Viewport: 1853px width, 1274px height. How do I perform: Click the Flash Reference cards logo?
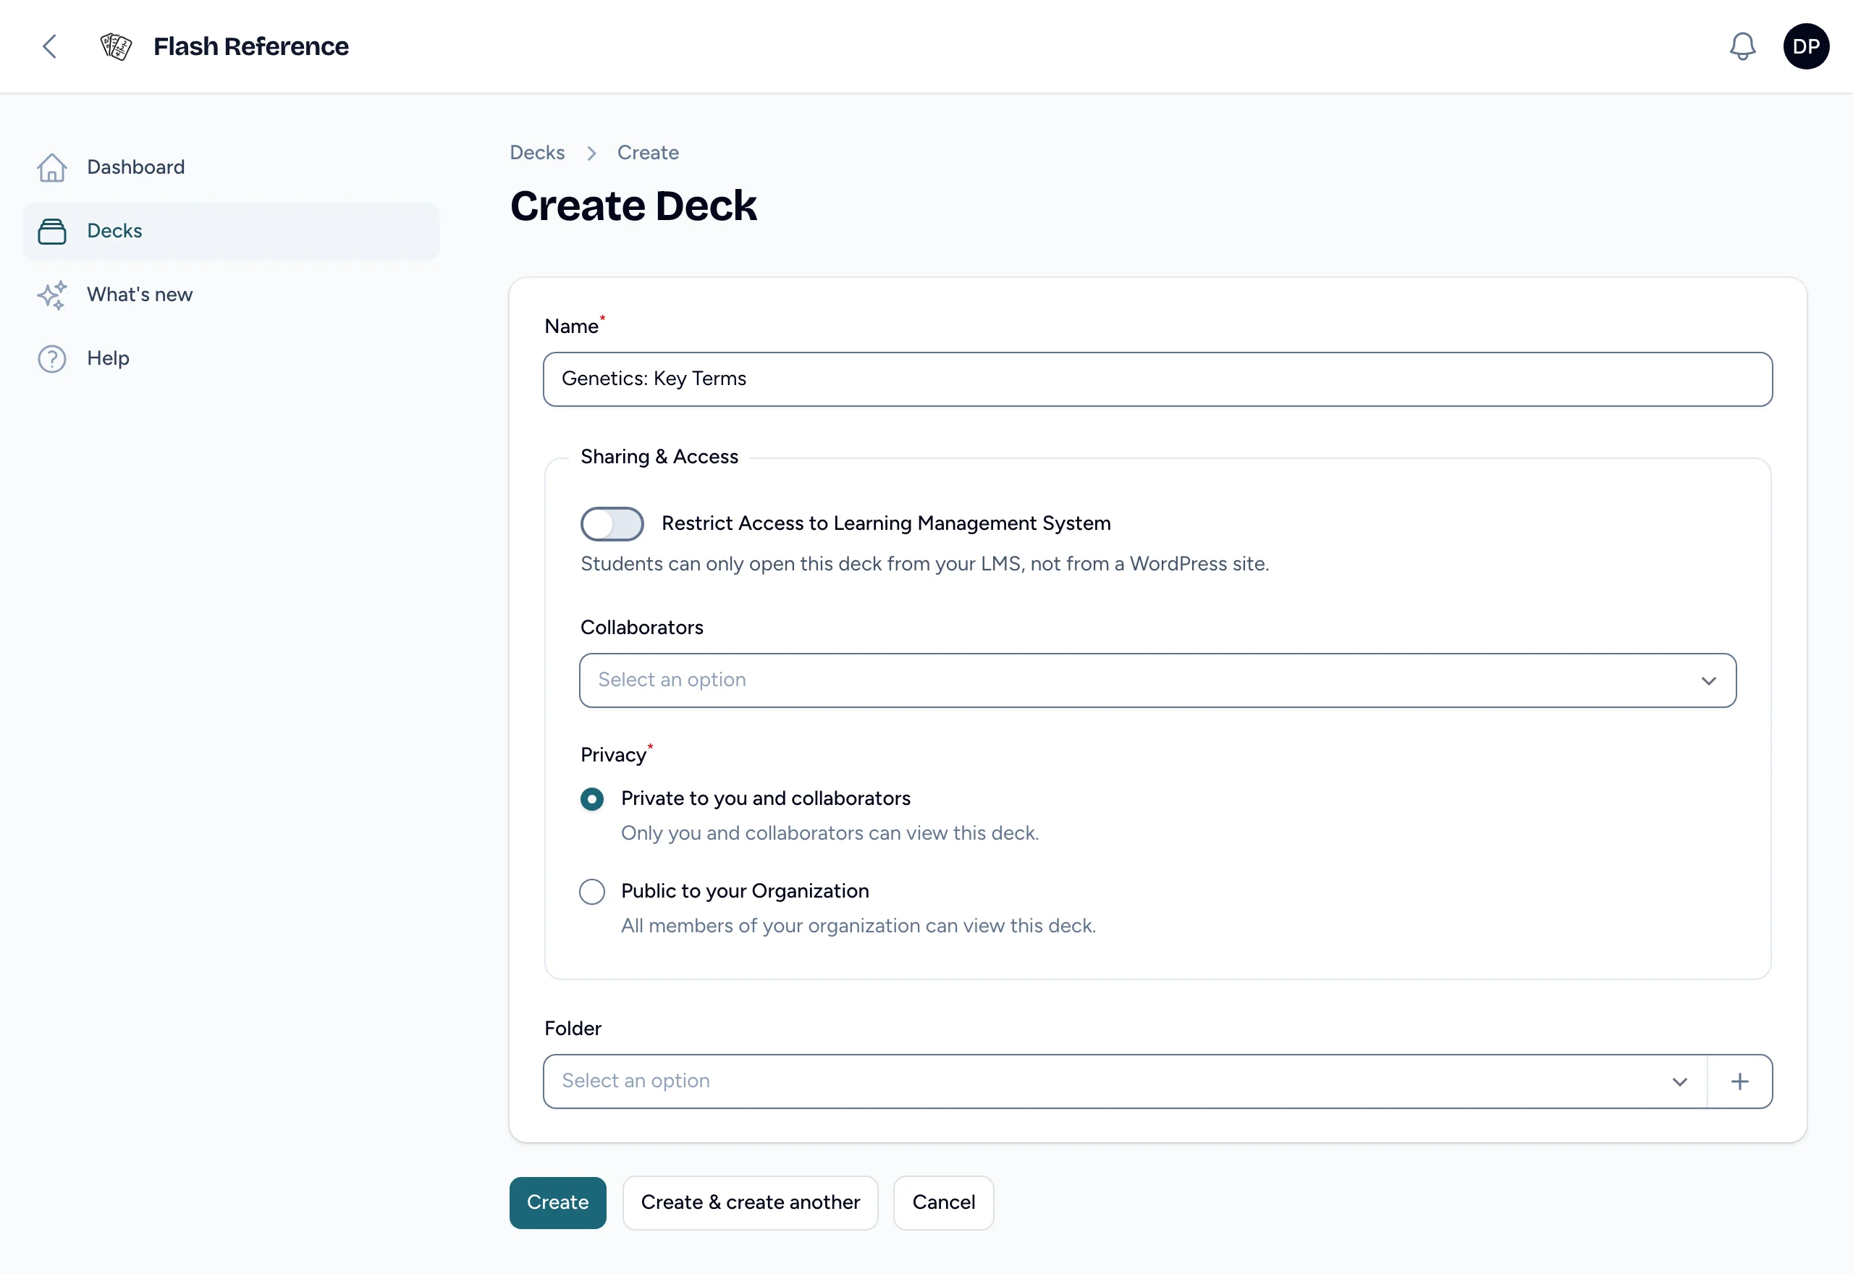[x=116, y=46]
